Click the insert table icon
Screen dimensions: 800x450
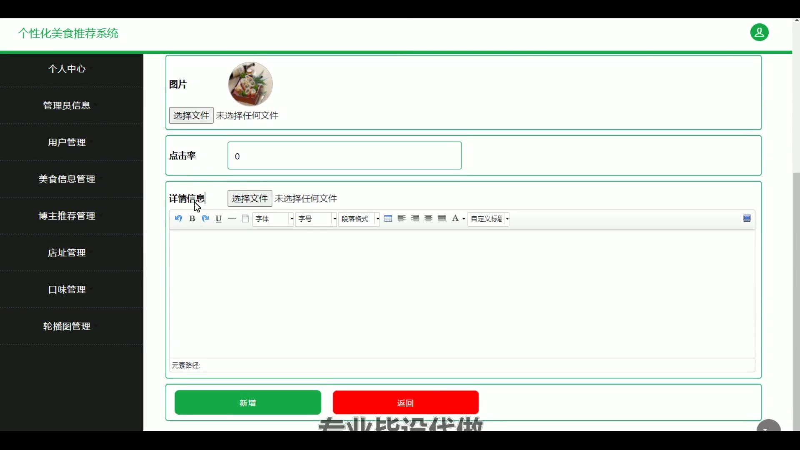388,219
